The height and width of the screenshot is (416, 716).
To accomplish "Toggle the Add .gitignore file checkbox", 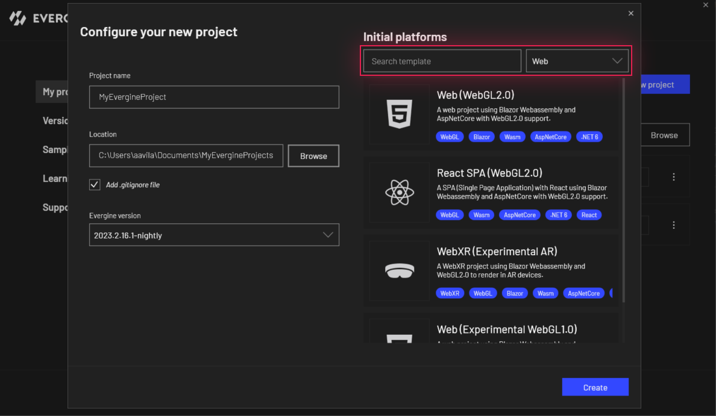I will 95,185.
